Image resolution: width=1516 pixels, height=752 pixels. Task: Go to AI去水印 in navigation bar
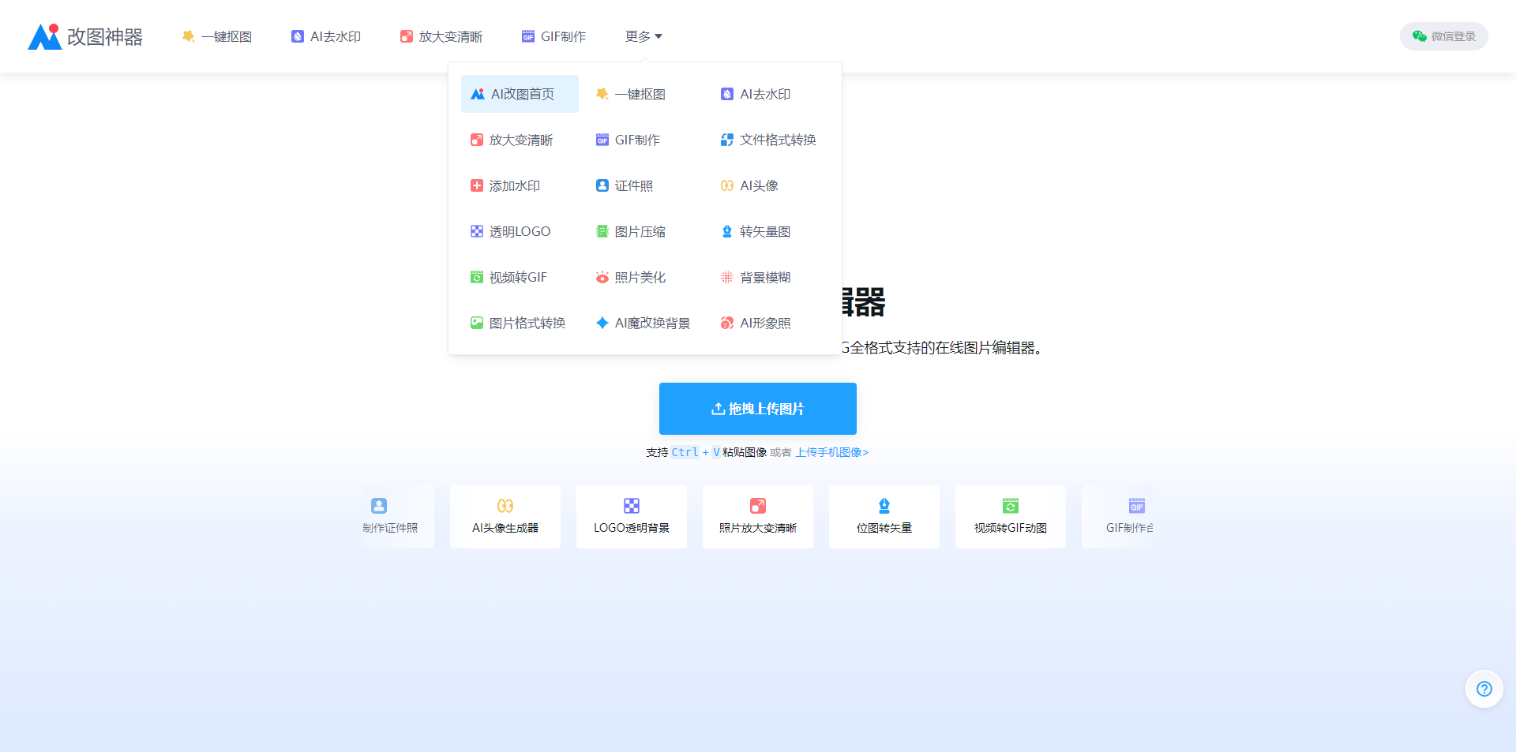click(x=326, y=36)
